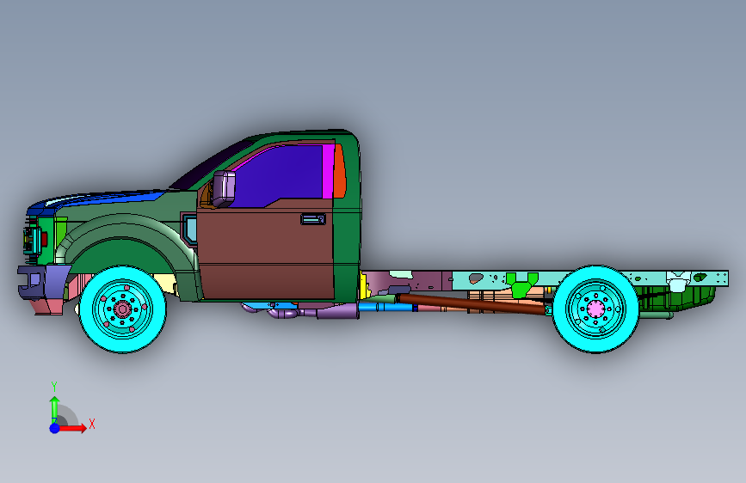Click the green Y axis arrow of triad
The width and height of the screenshot is (746, 483).
pyautogui.click(x=55, y=409)
